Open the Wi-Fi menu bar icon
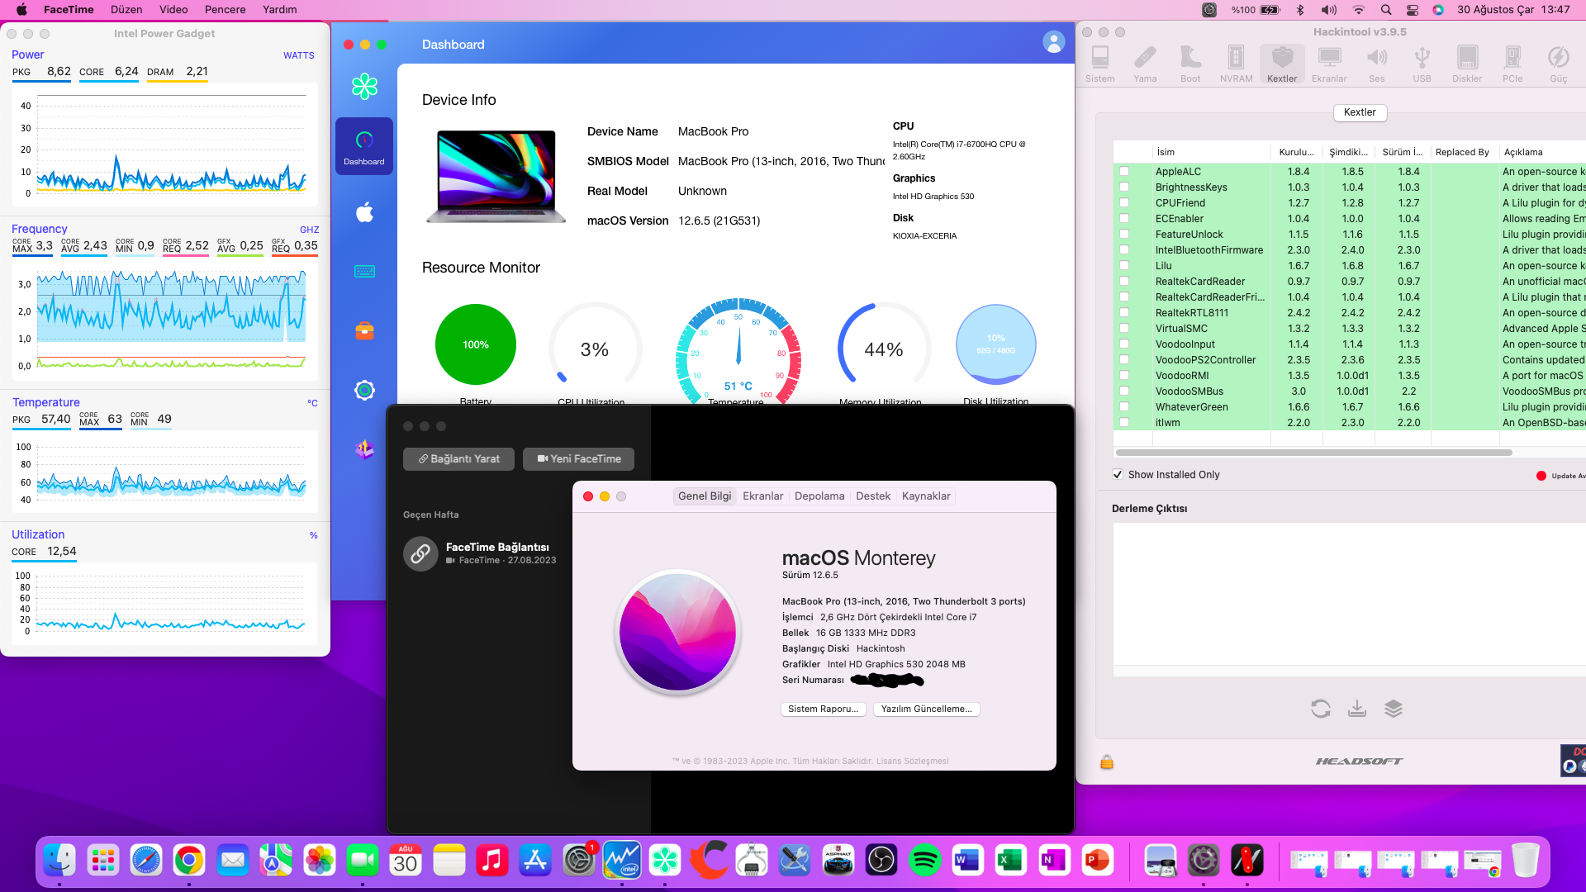 (x=1359, y=10)
